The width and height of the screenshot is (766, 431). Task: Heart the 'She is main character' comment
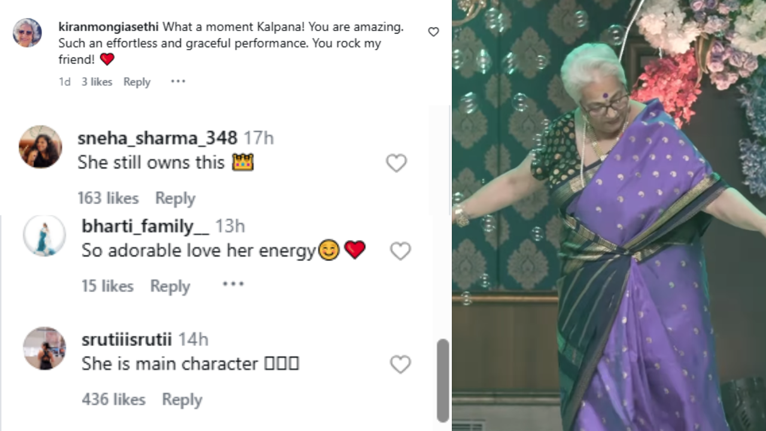pyautogui.click(x=400, y=364)
